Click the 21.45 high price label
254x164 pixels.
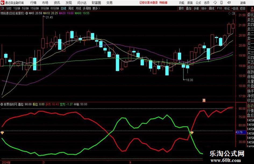(x=49, y=18)
